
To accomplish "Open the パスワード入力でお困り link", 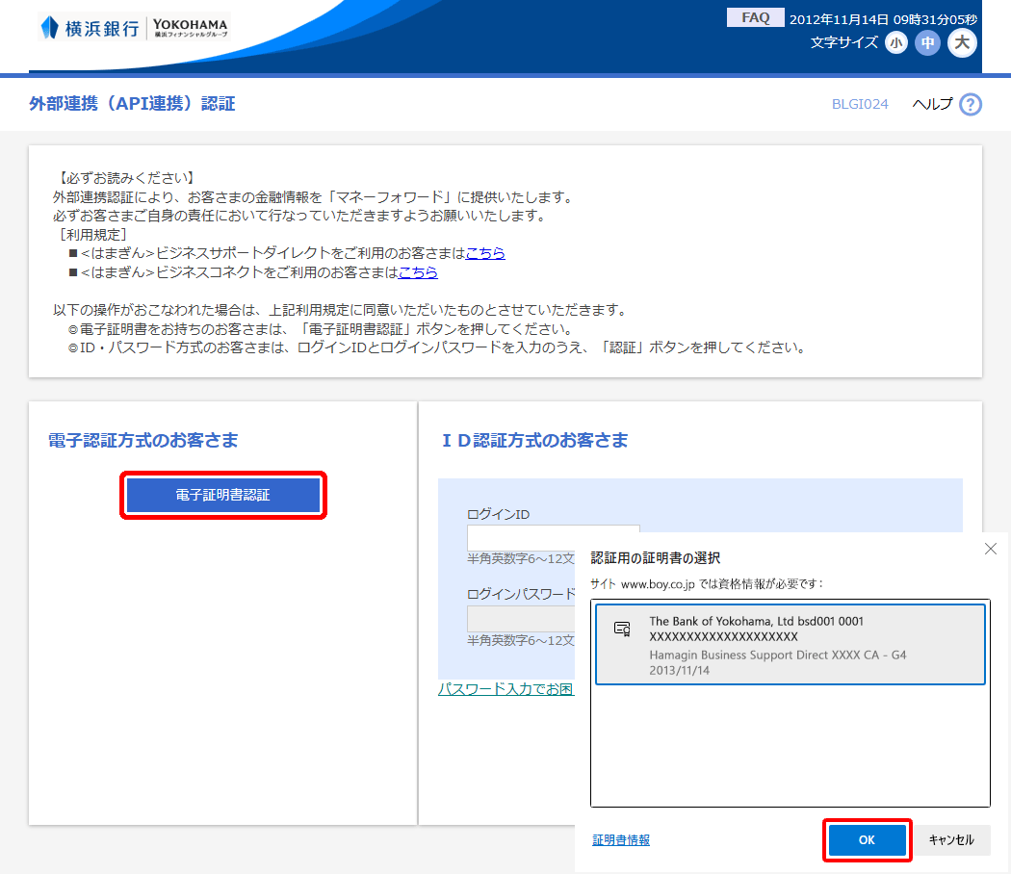I will point(505,689).
